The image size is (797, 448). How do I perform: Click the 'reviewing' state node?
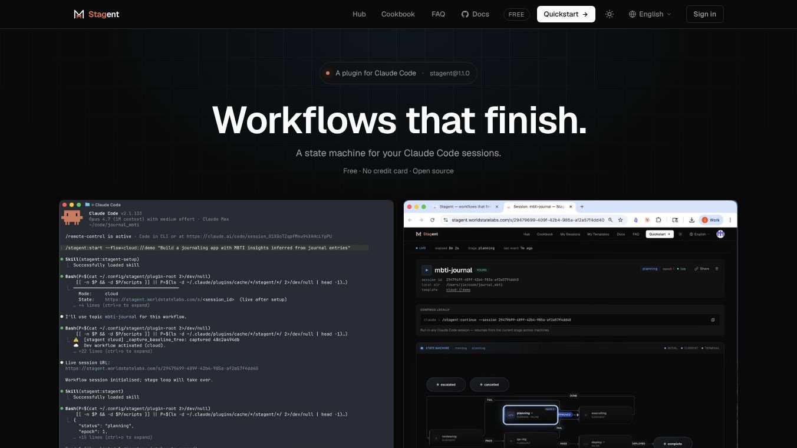(x=455, y=439)
